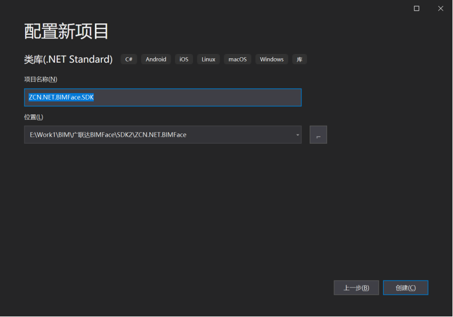Open the location dropdown arrow
Viewport: 453px width, 317px height.
297,135
